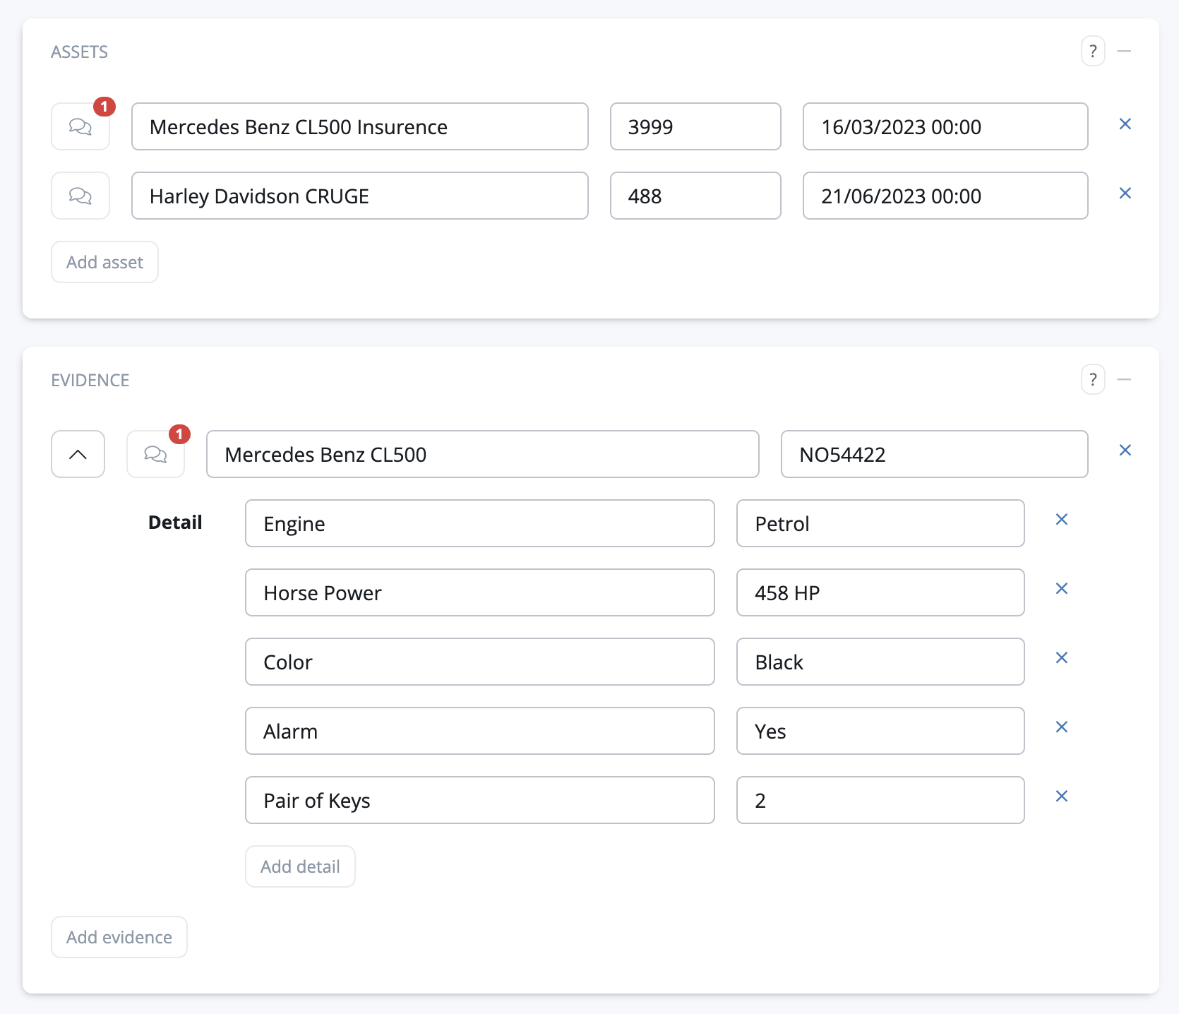1179x1014 pixels.
Task: Delete the Horse Power detail row
Action: [x=1061, y=589]
